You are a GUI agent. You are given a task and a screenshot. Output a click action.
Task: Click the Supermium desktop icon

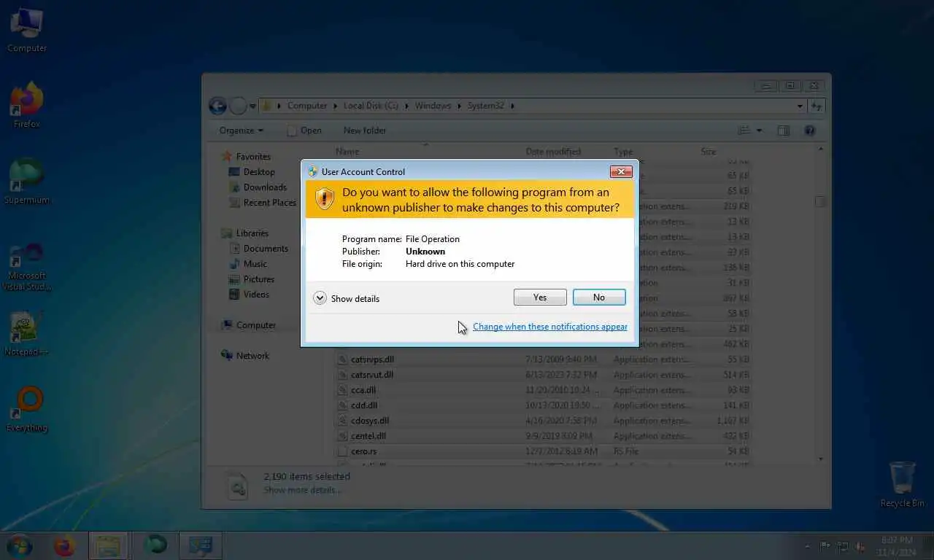[27, 182]
